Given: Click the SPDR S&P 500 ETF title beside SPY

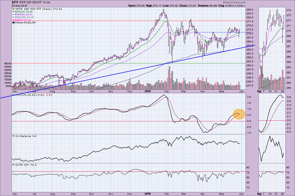Looking at the screenshot, I should (x=30, y=3).
